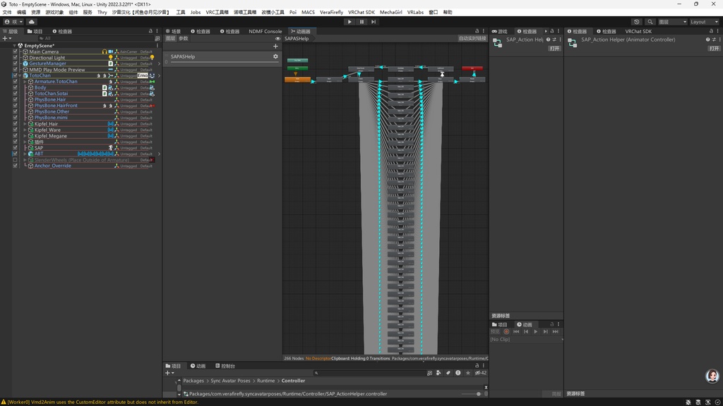Collapse the TotoChan object
Image resolution: width=723 pixels, height=406 pixels.
pos(20,75)
